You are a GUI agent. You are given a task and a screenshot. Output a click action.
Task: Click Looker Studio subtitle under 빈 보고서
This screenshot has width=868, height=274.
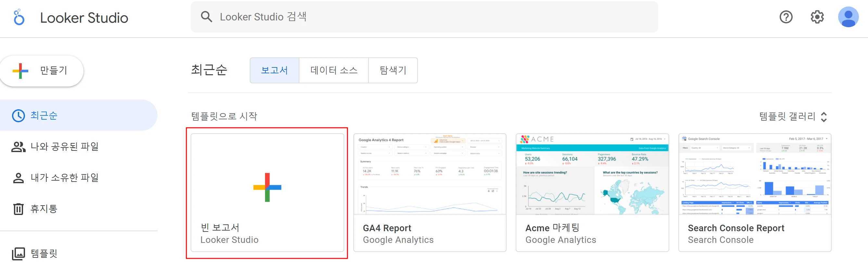[229, 240]
